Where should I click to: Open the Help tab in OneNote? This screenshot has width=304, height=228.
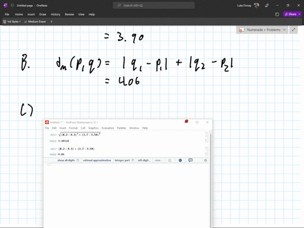(92, 15)
